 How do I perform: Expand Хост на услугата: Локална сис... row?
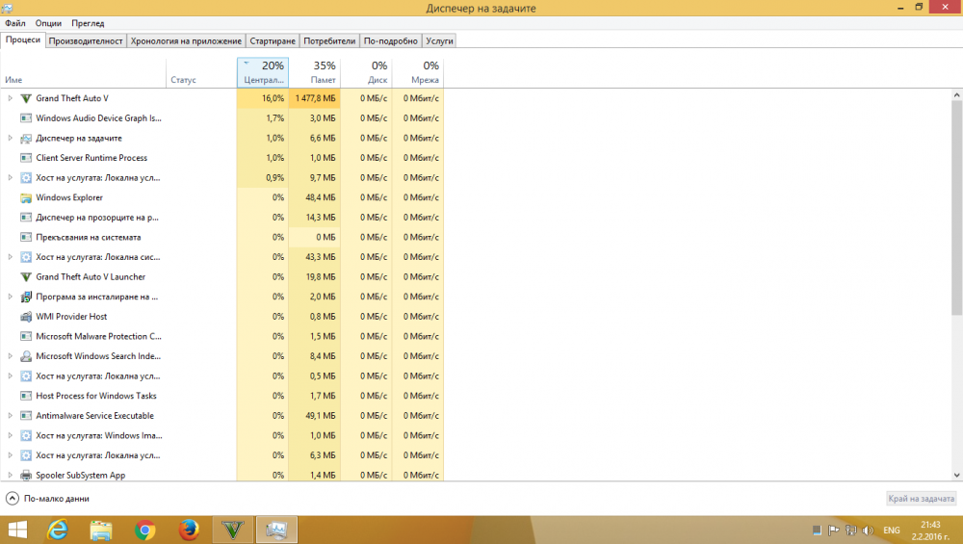tap(10, 257)
